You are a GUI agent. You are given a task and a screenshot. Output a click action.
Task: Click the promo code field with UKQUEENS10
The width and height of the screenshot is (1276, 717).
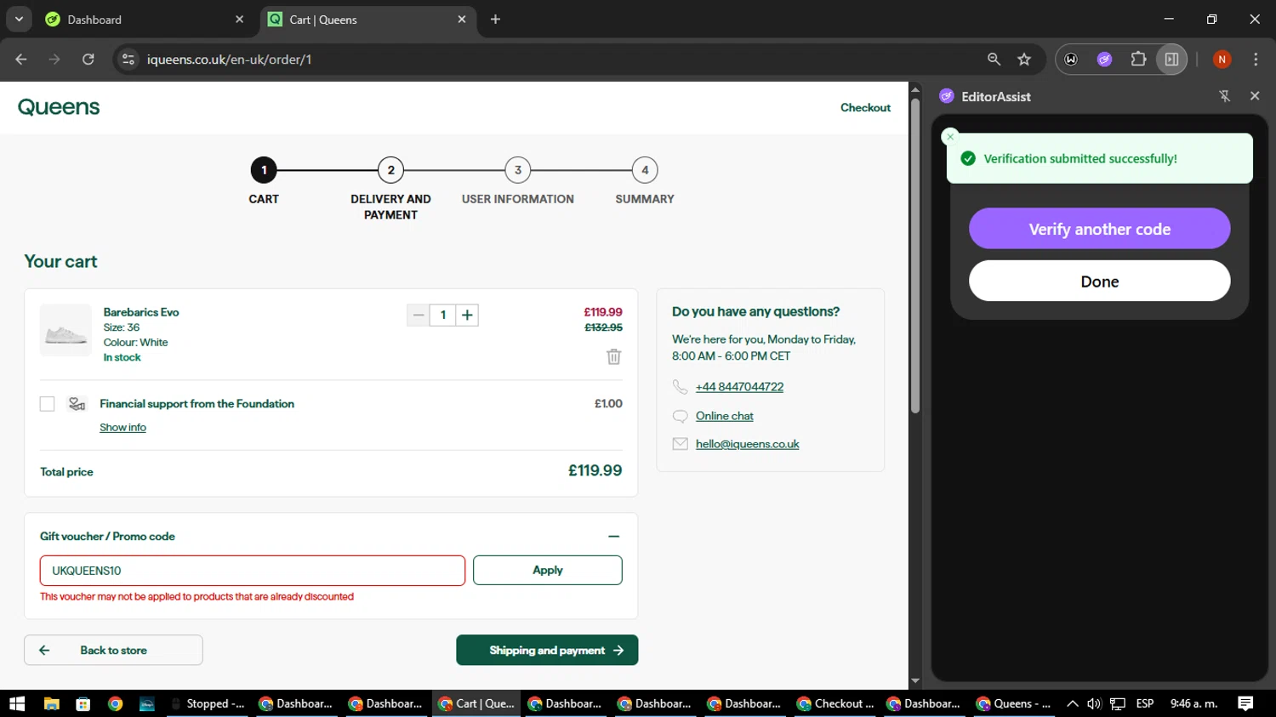pyautogui.click(x=253, y=571)
